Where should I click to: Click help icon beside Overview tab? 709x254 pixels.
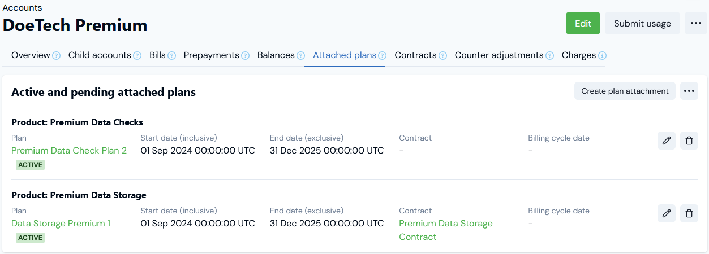[x=56, y=56]
